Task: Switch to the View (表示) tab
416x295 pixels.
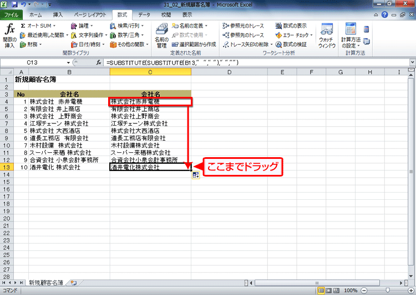Action: pyautogui.click(x=187, y=15)
